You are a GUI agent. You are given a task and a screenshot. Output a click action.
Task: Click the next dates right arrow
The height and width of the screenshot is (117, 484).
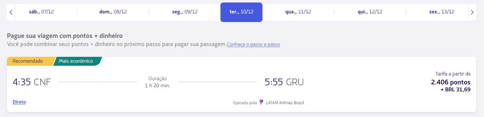[x=472, y=12]
